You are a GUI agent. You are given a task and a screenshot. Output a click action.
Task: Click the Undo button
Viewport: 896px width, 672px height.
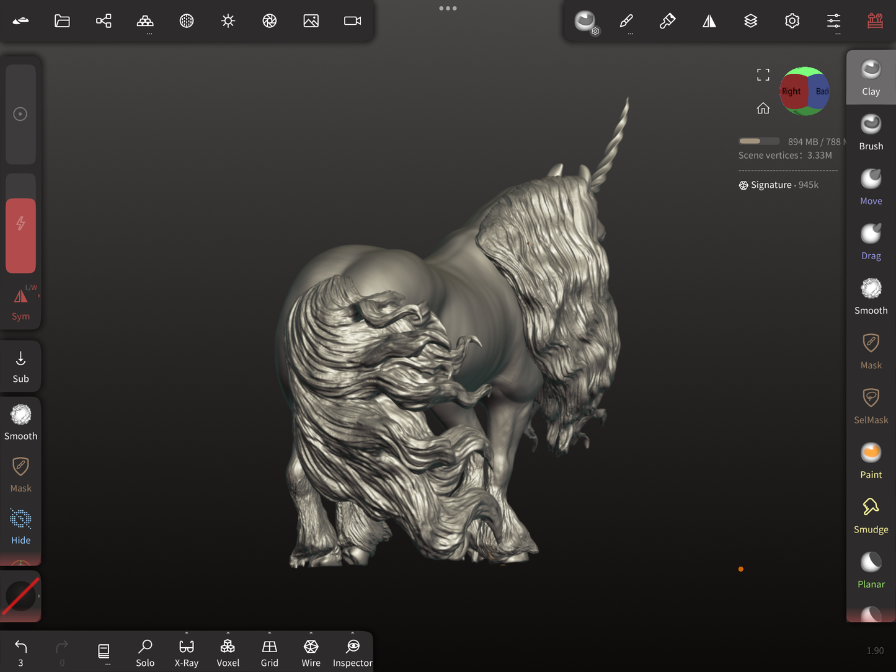click(20, 652)
